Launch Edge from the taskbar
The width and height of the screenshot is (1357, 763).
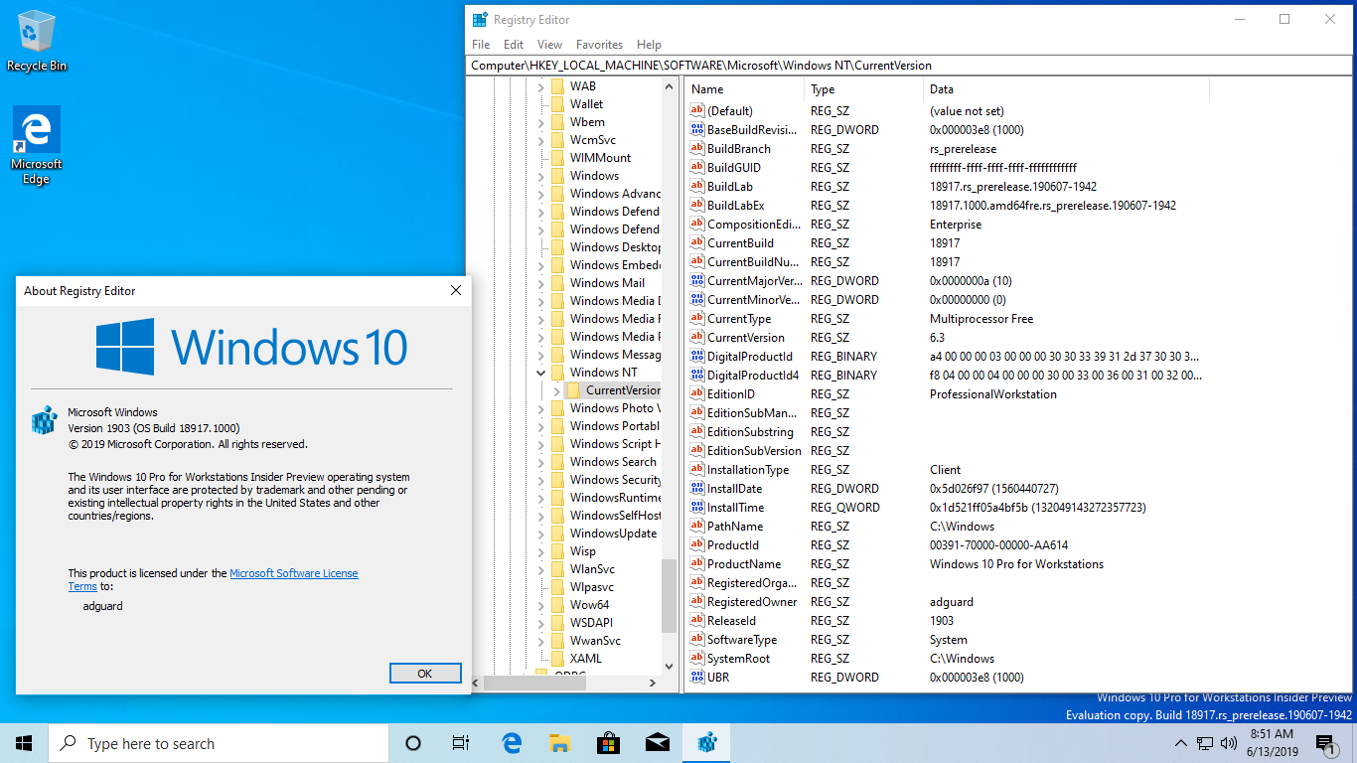click(512, 743)
